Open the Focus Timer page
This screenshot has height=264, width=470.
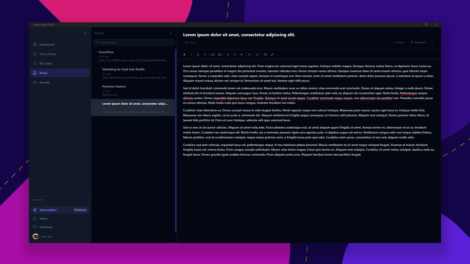(59, 54)
